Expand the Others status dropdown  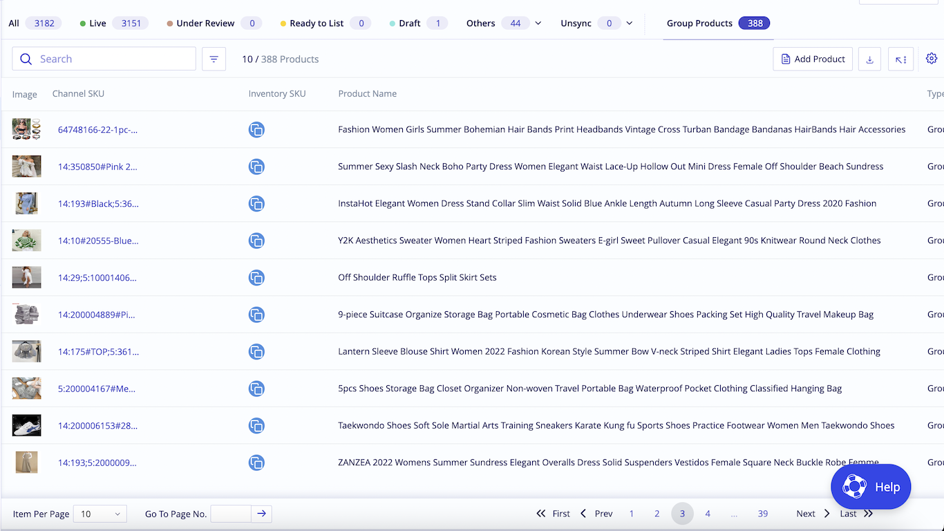pos(538,24)
